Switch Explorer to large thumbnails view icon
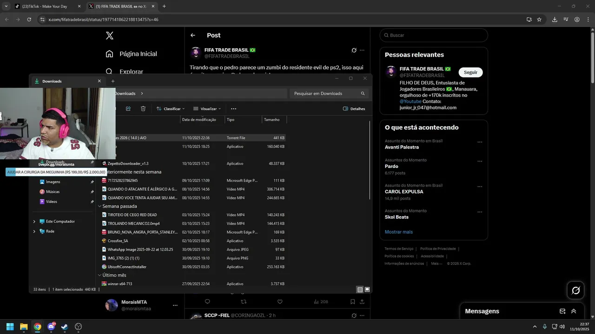This screenshot has height=334, width=595. 367,289
